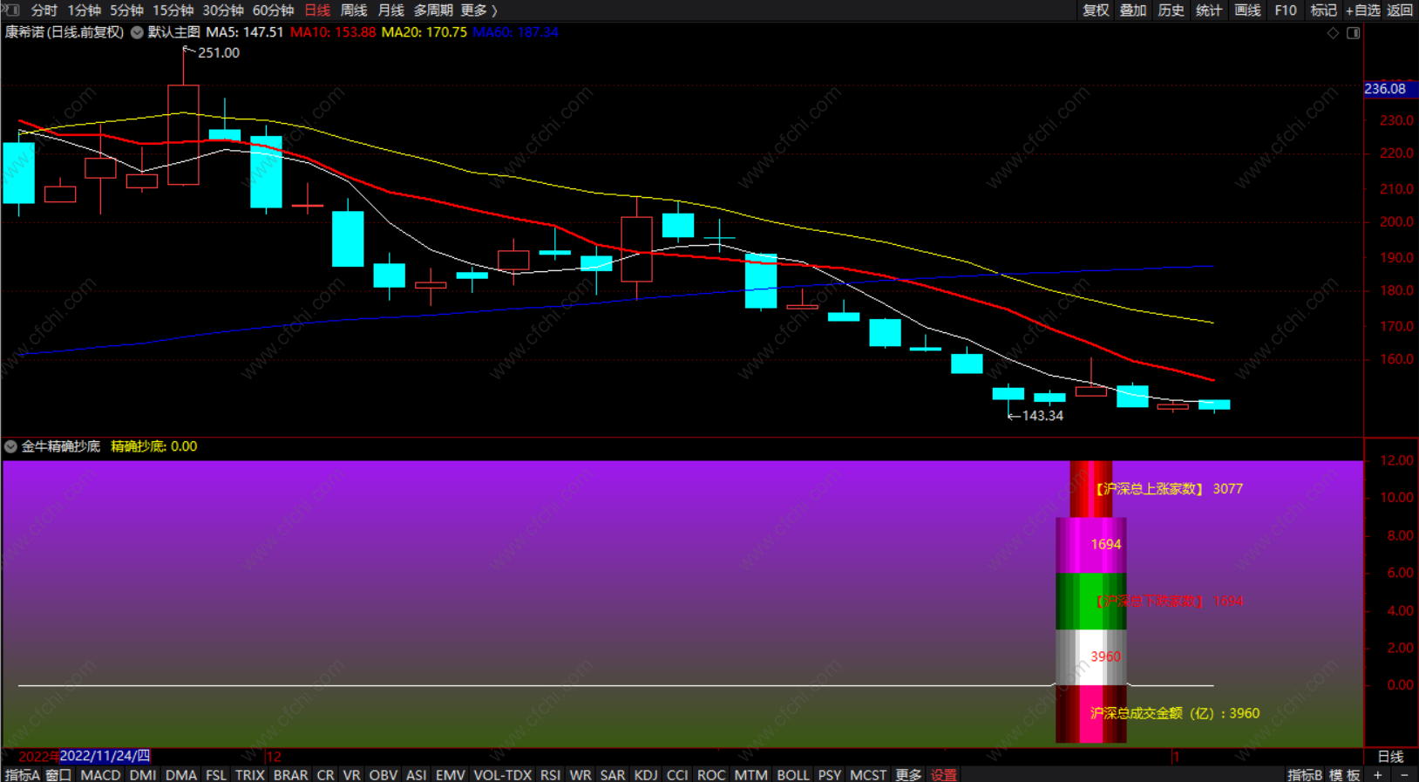
Task: Click 窗口 in bottom indicator bar
Action: pyautogui.click(x=58, y=774)
